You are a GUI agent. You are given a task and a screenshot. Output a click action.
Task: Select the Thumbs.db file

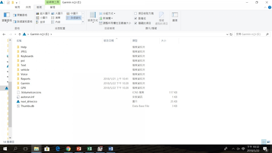coord(28,106)
